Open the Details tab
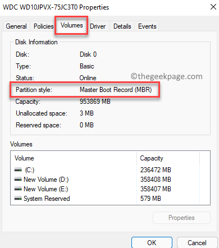This screenshot has height=248, width=219. (x=122, y=26)
